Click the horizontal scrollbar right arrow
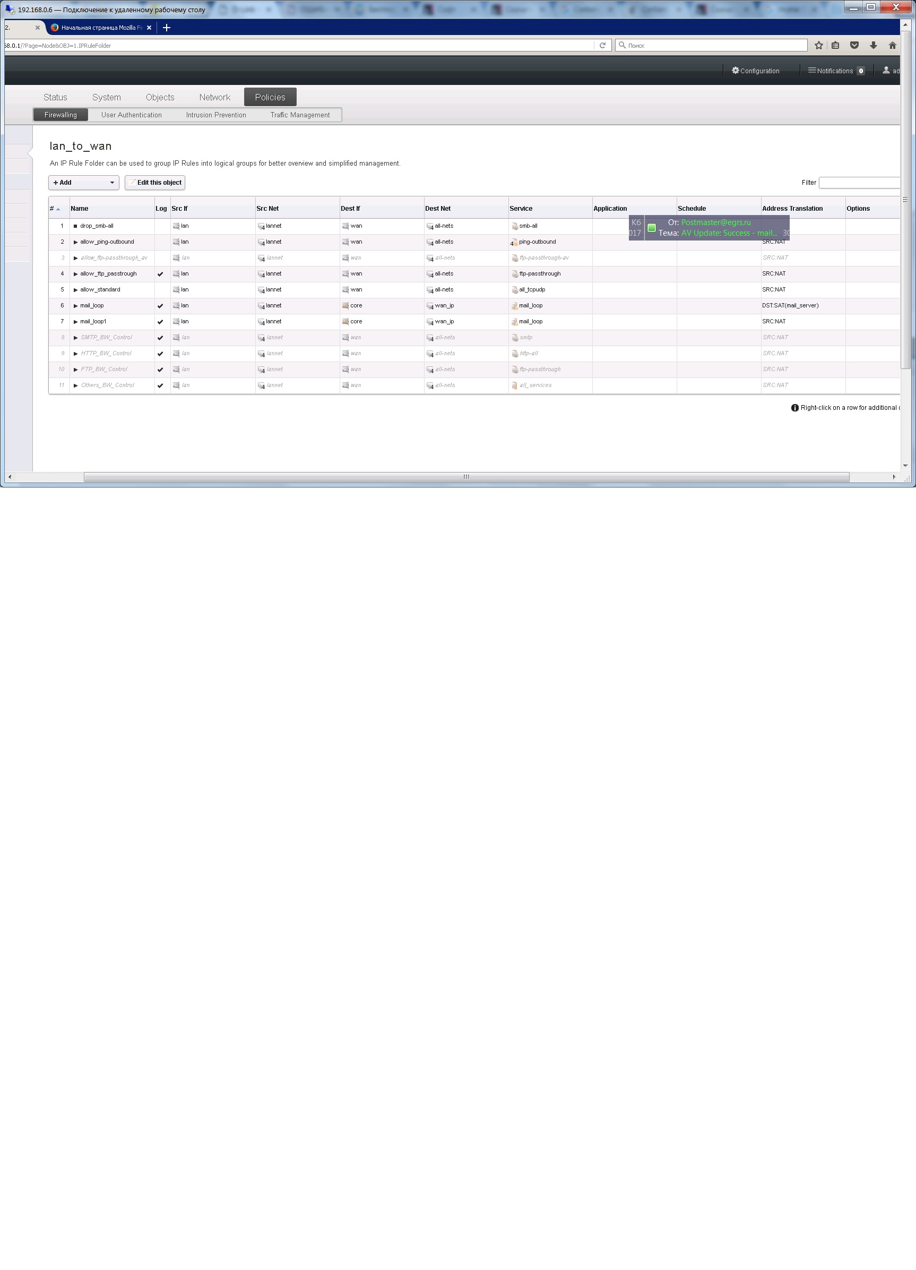916x1270 pixels. [x=894, y=477]
